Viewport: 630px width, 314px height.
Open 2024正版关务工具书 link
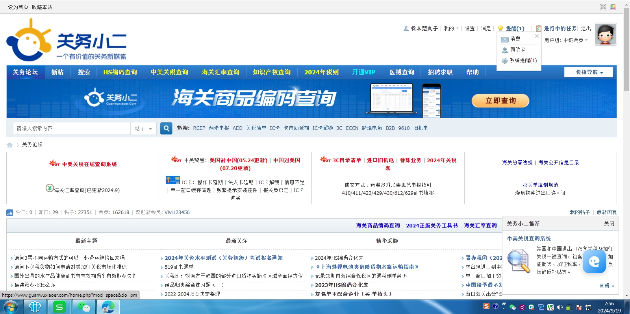(432, 225)
